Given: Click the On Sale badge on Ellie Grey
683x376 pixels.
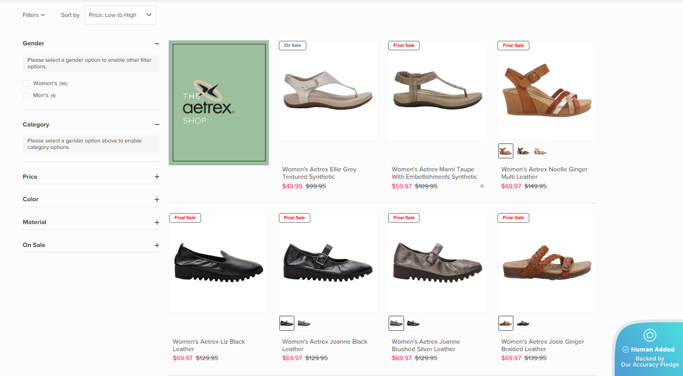Looking at the screenshot, I should pos(292,45).
